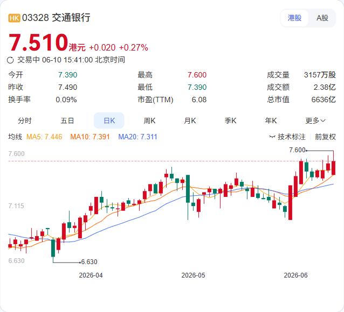Click the 总市值 value 6636亿
The height and width of the screenshot is (312, 344).
[324, 100]
